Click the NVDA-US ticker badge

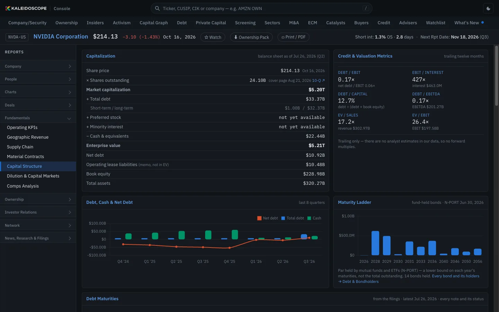17,37
